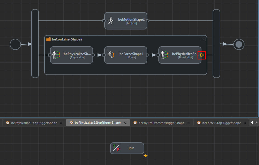Screen dimensions: 259x165
Task: Select the beMotionShape2 motion node
Action: click(126, 21)
